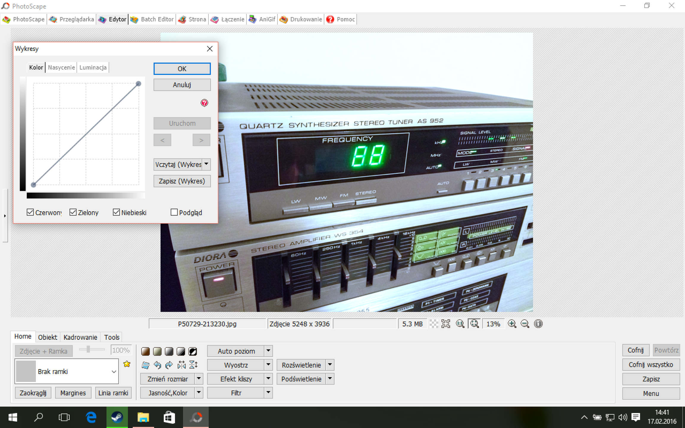Apply the grayscale effect icon
The height and width of the screenshot is (428, 685).
[169, 351]
